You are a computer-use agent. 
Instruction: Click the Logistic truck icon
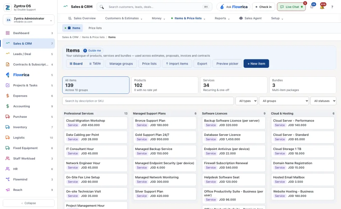[x=7, y=138]
